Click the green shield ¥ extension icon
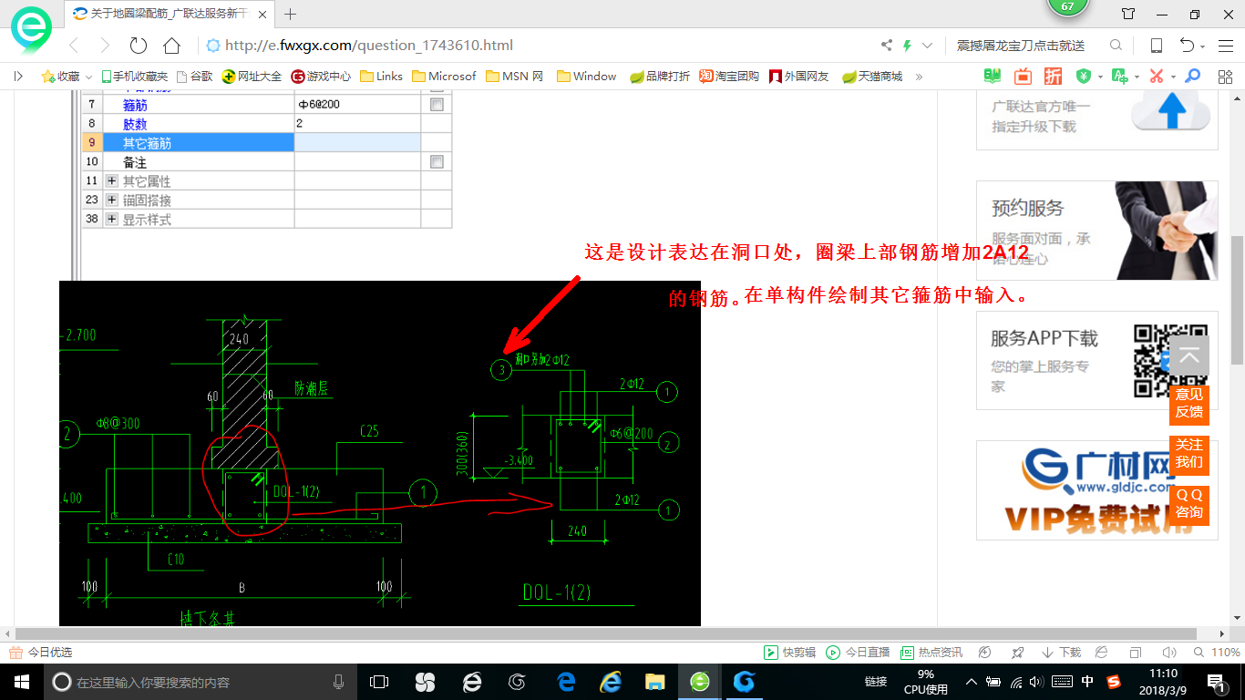This screenshot has height=700, width=1245. coord(1084,77)
